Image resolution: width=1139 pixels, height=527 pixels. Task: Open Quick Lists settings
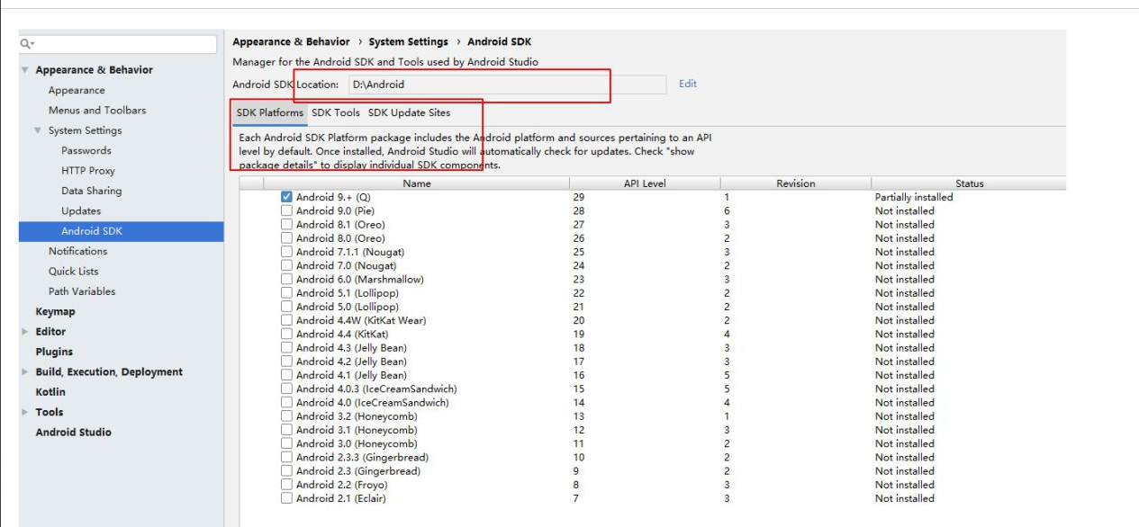(74, 272)
